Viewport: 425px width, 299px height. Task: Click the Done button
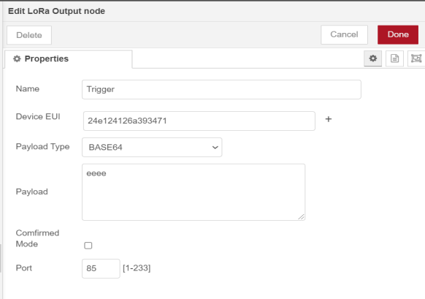[398, 35]
